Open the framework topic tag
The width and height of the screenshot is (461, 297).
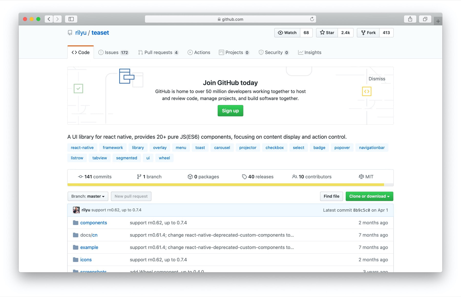point(113,148)
